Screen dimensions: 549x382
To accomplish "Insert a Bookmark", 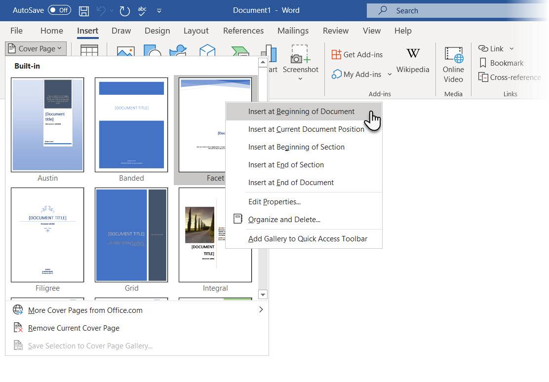I will click(501, 63).
